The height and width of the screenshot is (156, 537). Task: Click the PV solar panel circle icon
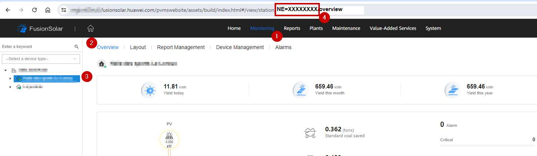(x=169, y=139)
